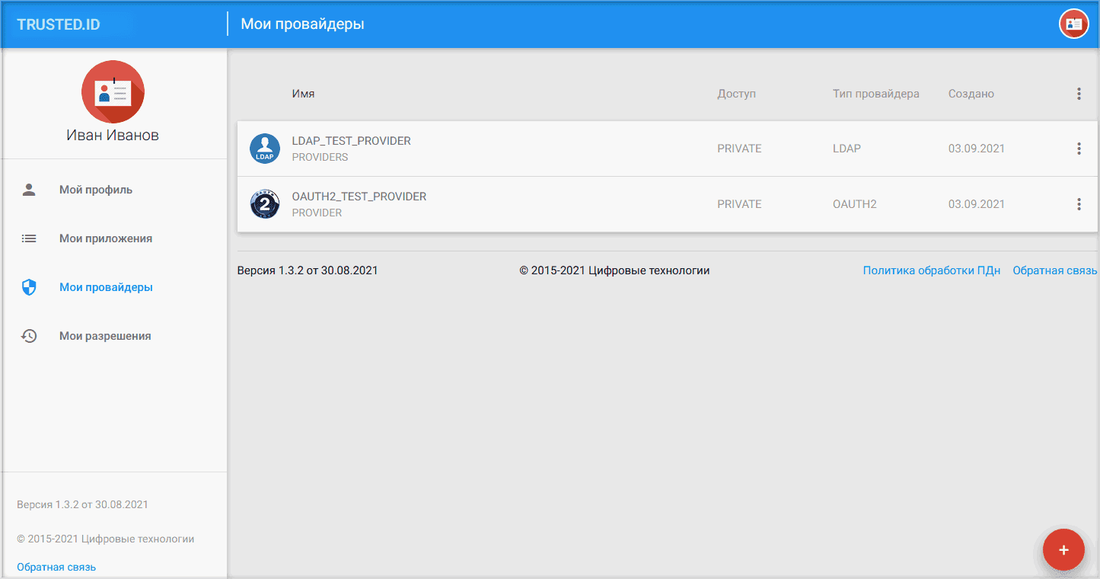Image resolution: width=1100 pixels, height=579 pixels.
Task: Open the options menu for LDAP_TEST_PROVIDER row
Action: pyautogui.click(x=1079, y=149)
